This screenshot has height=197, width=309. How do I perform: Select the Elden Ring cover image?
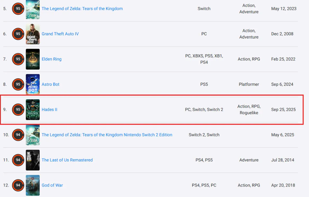coord(33,59)
